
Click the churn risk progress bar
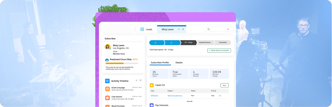click(x=122, y=63)
